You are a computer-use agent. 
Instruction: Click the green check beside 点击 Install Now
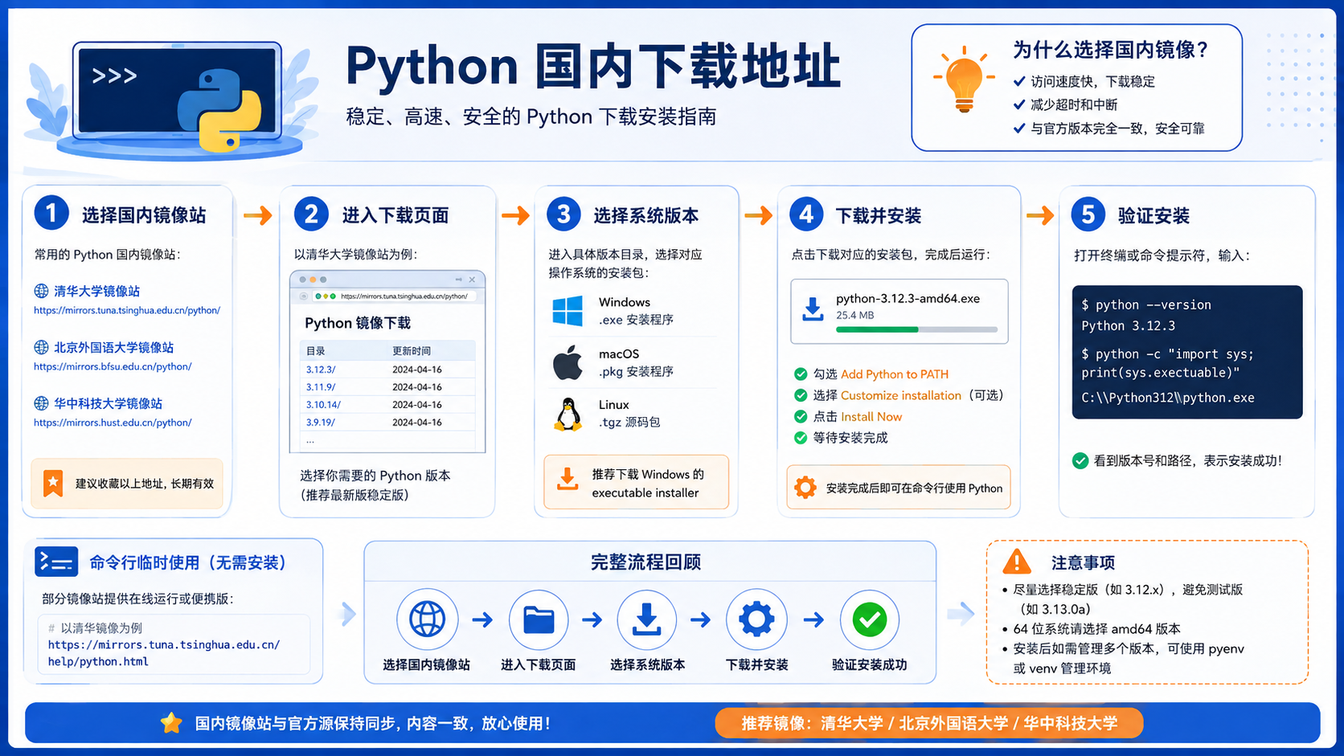coord(801,417)
